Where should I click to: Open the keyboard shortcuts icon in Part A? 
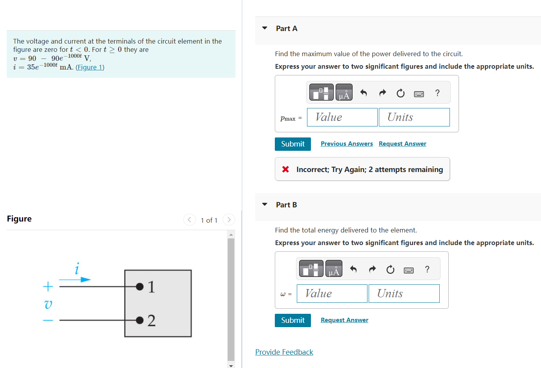[x=419, y=93]
